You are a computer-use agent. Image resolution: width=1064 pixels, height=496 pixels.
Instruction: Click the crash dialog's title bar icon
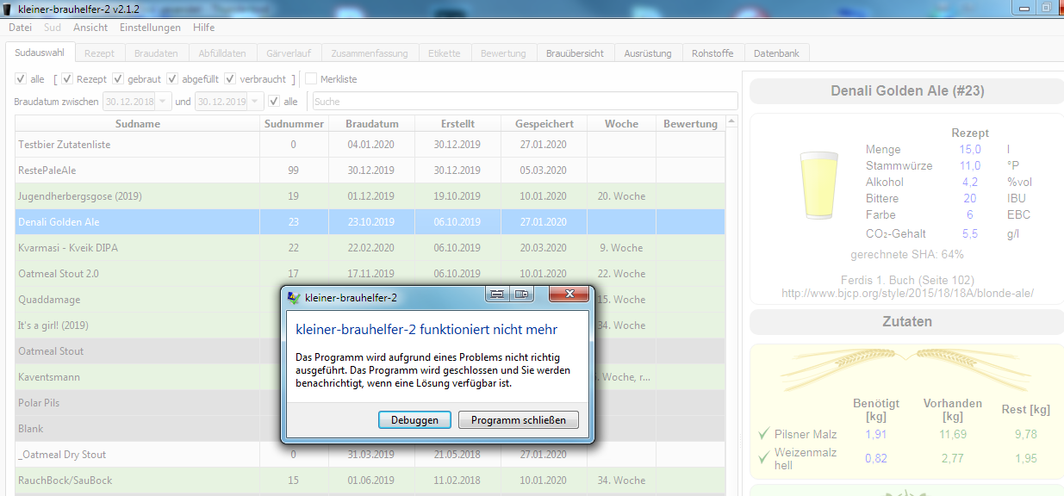pyautogui.click(x=293, y=296)
